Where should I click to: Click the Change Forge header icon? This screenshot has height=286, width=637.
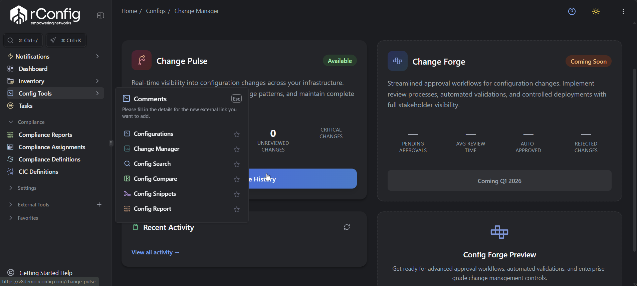(x=398, y=61)
